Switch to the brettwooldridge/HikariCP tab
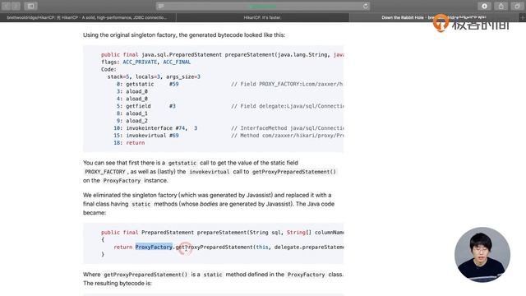This screenshot has height=296, width=526. click(88, 17)
